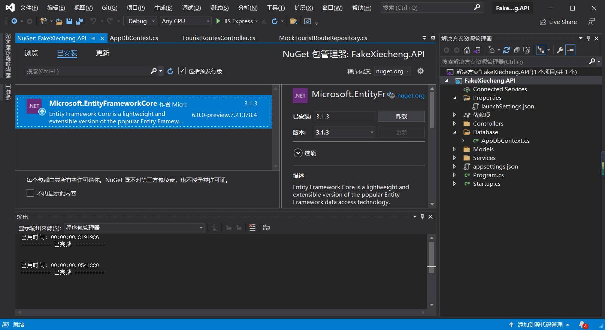The width and height of the screenshot is (605, 330).
Task: Click the Find in Files folder icon
Action: [294, 21]
